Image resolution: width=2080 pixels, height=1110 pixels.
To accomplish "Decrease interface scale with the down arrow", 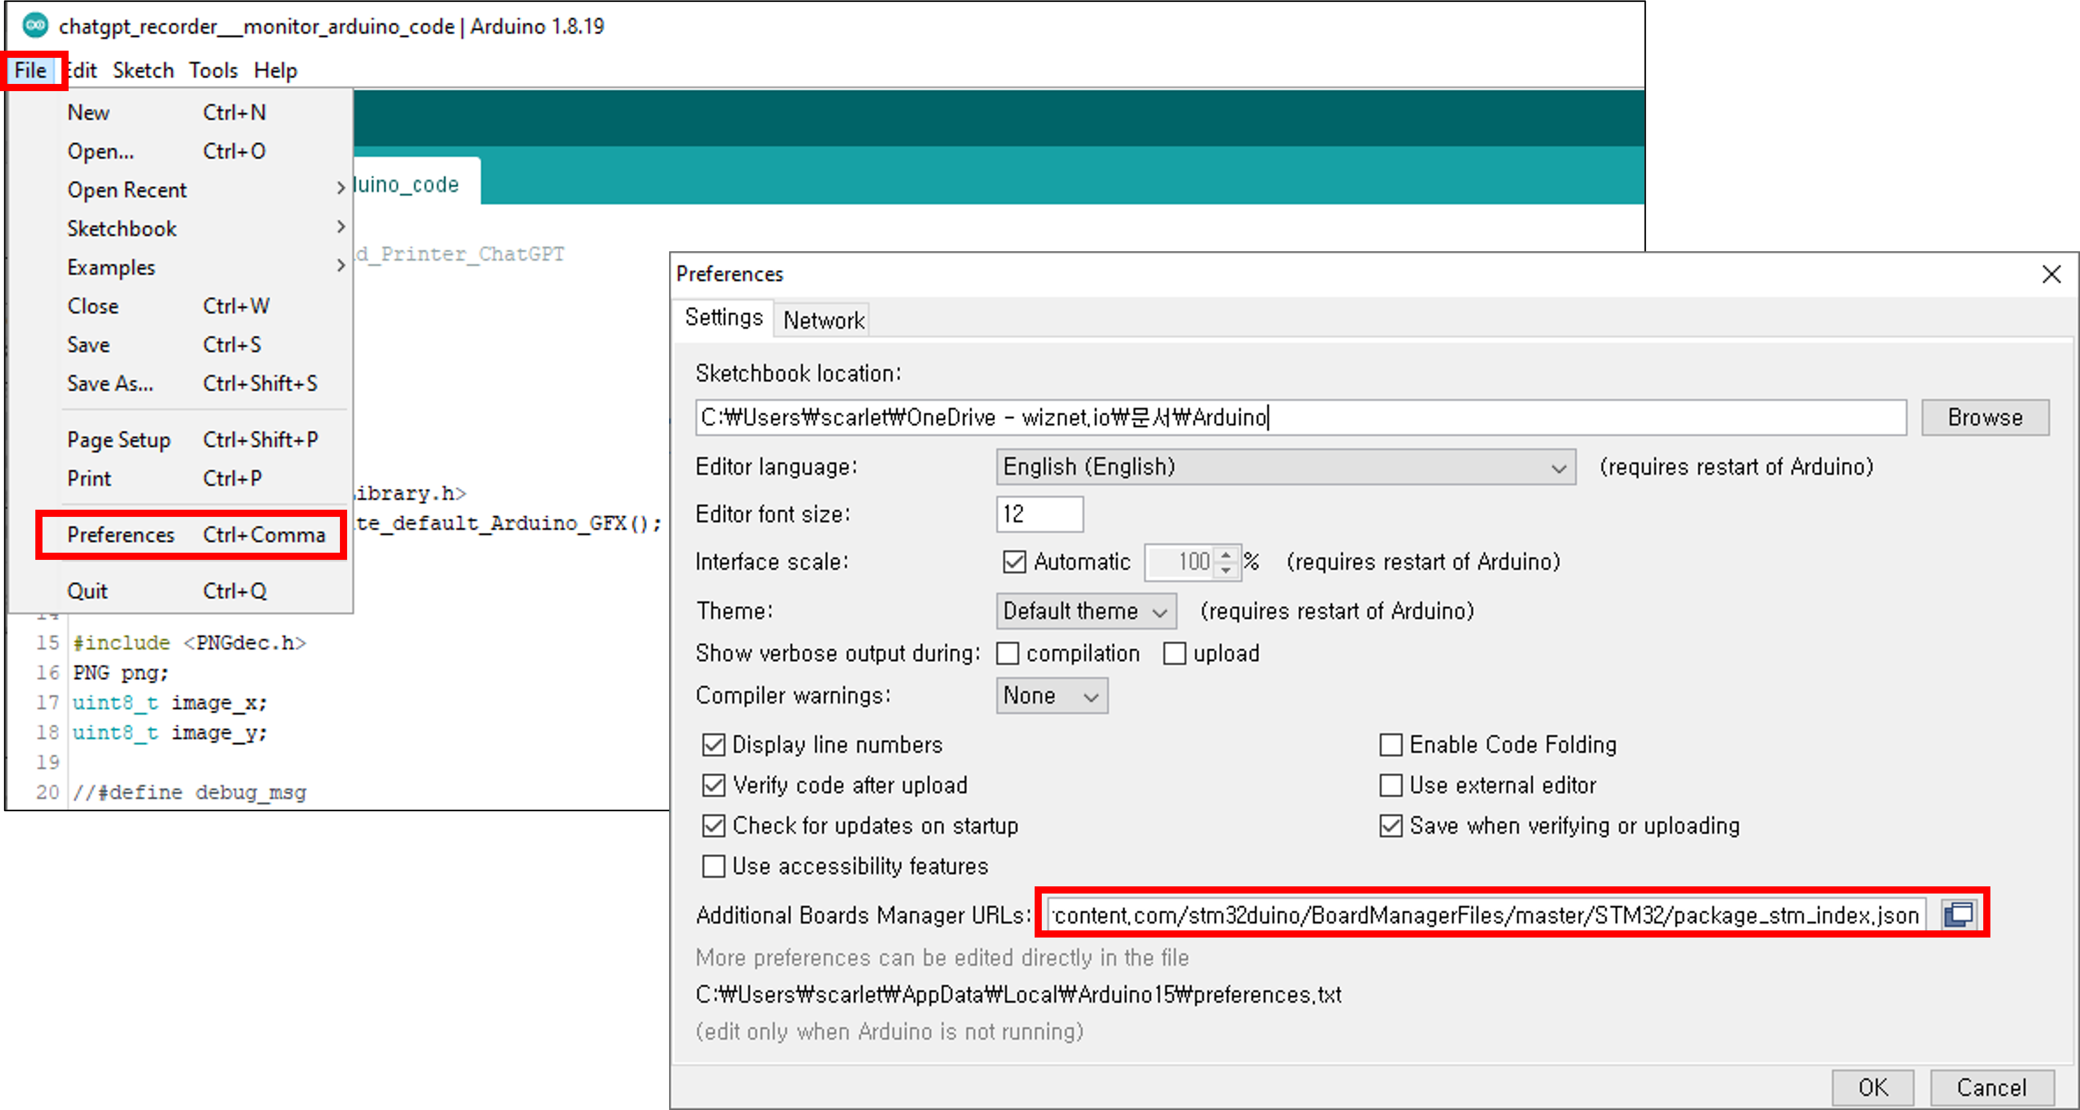I will (1226, 570).
